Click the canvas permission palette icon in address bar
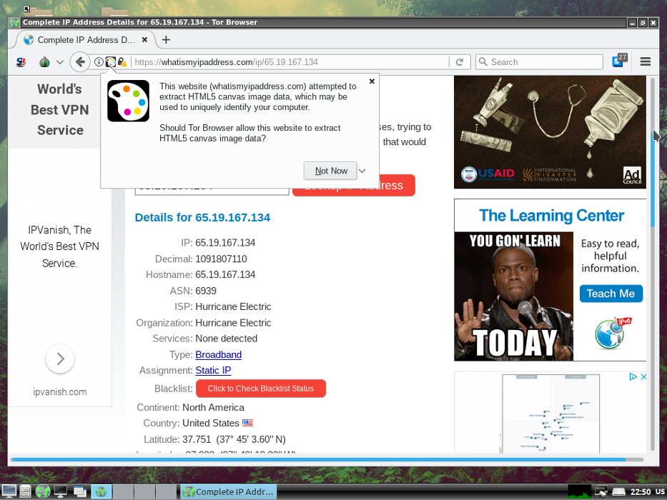 point(111,62)
